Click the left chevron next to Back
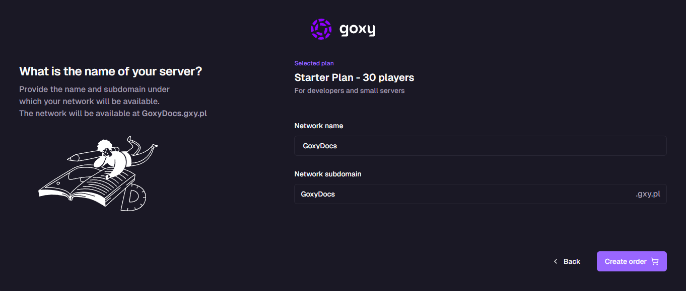This screenshot has width=686, height=291. (x=555, y=261)
